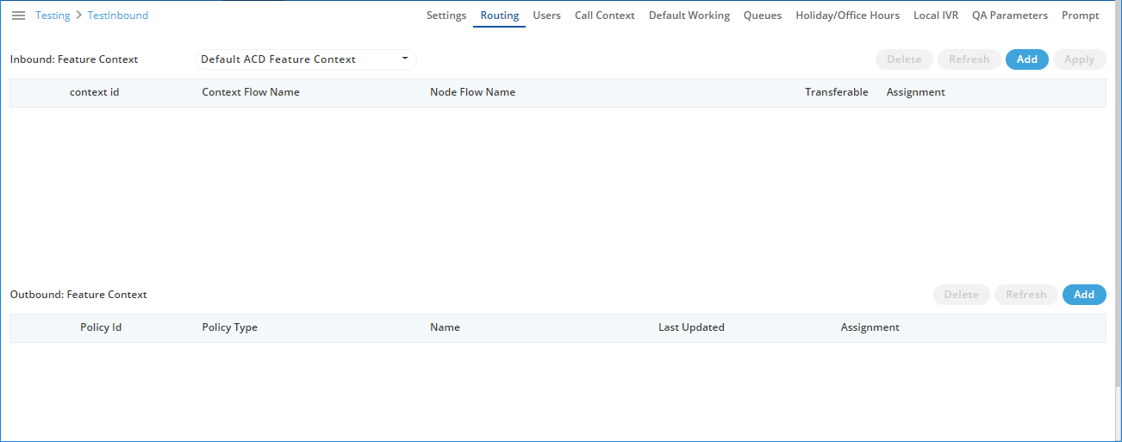
Task: Click the Testing breadcrumb link
Action: 53,16
